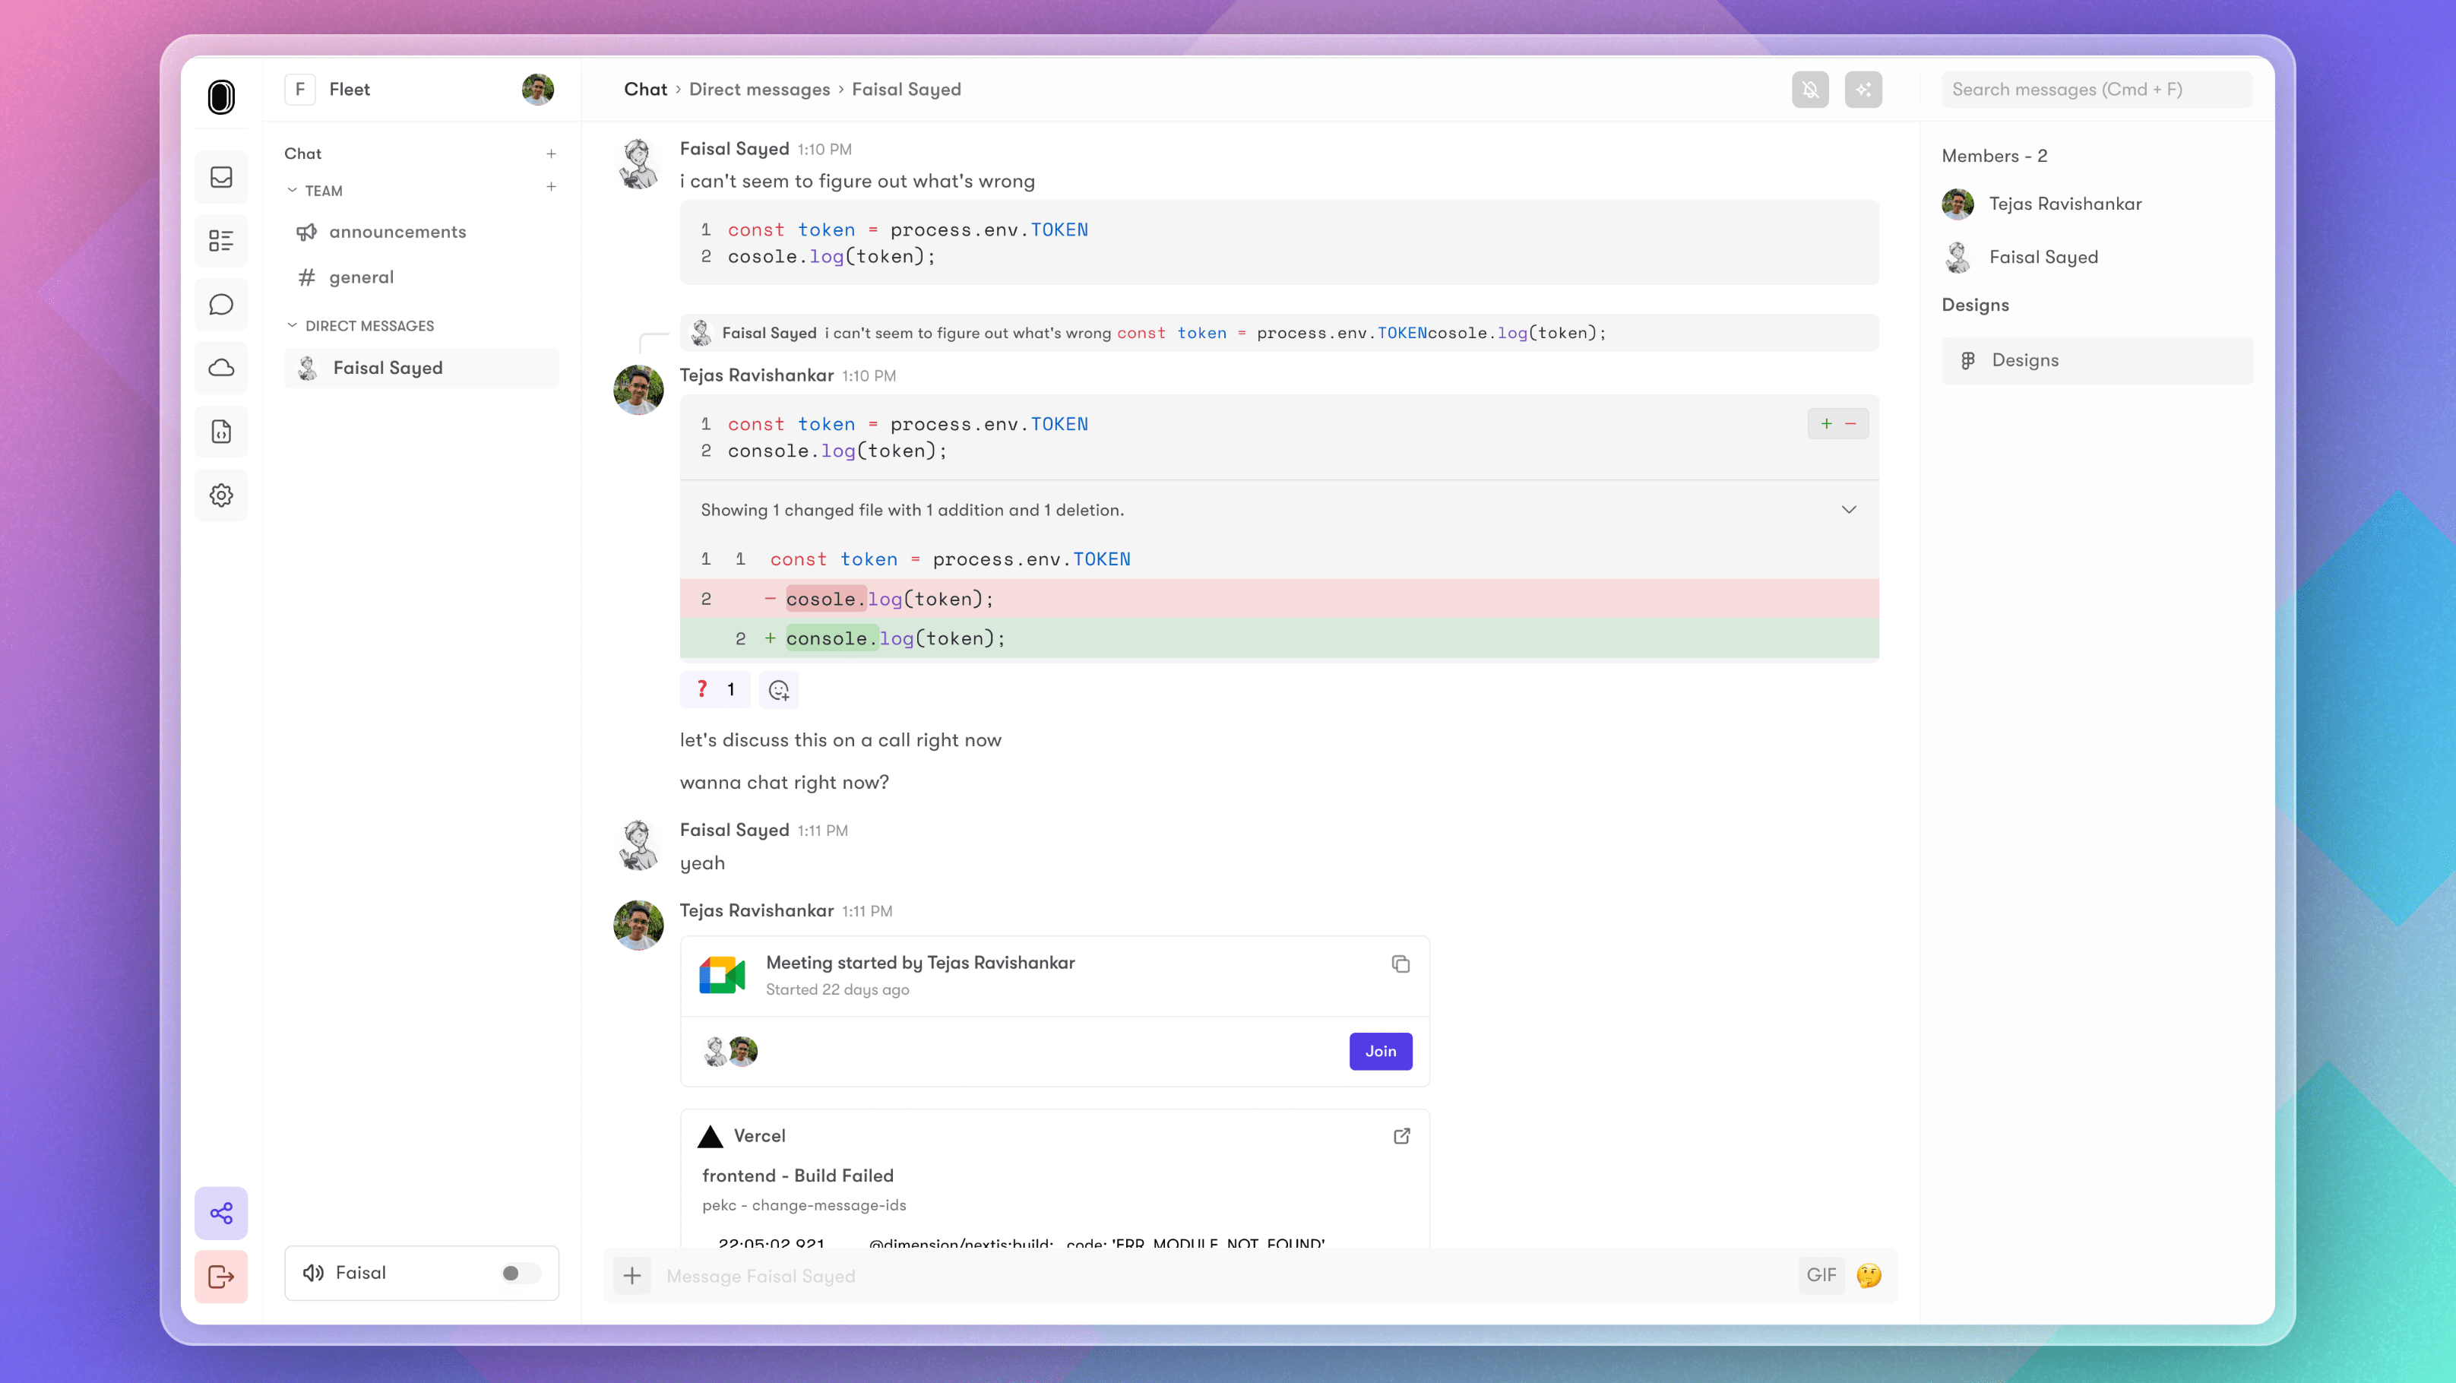Open the cloud storage panel icon

tap(221, 368)
